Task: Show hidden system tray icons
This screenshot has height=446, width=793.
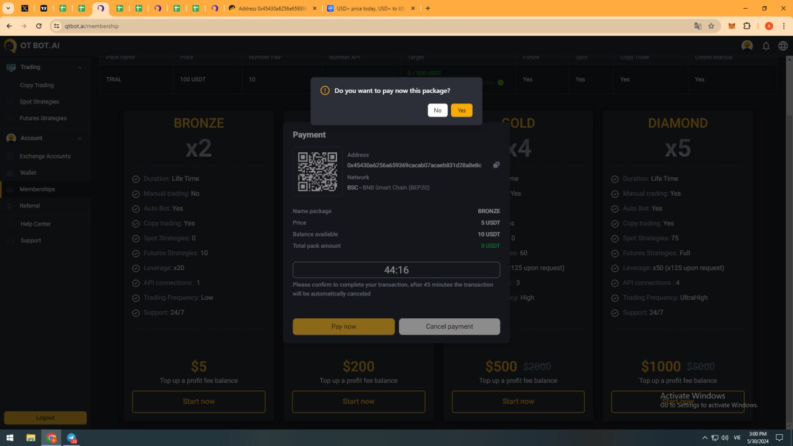Action: [704, 437]
